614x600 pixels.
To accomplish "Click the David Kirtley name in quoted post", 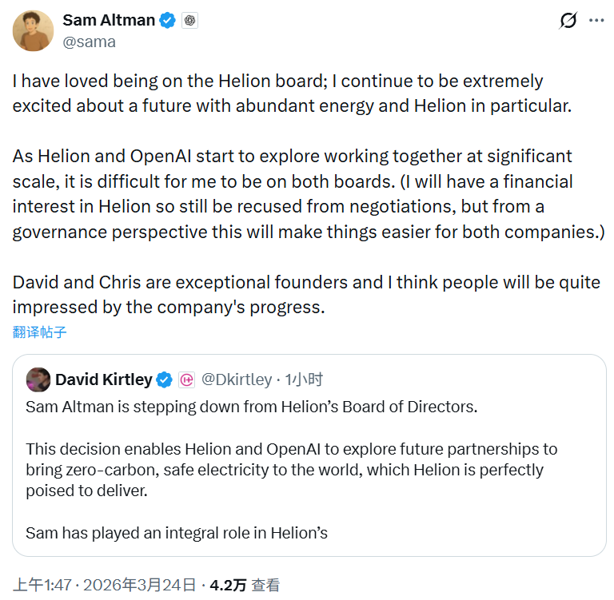I will pyautogui.click(x=103, y=379).
